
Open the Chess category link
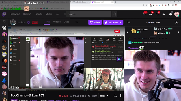(x=33, y=100)
